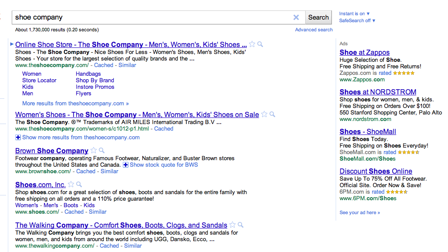Open the Instant is on dropdown
Screen dimensions: 448x252
pyautogui.click(x=354, y=14)
